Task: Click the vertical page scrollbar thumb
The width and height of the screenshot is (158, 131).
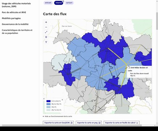Action: pyautogui.click(x=157, y=21)
